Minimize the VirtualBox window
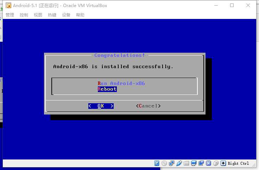The image size is (259, 170). click(216, 5)
